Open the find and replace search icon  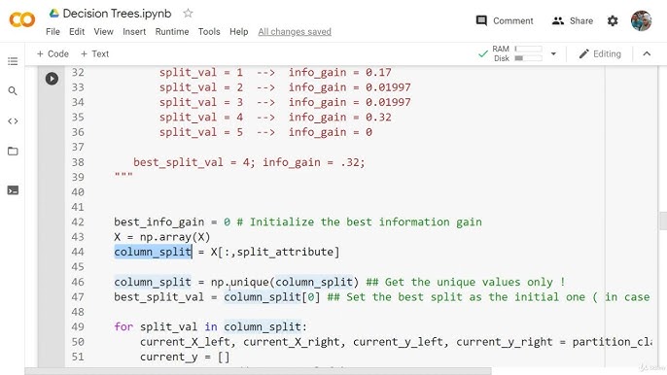tap(13, 91)
